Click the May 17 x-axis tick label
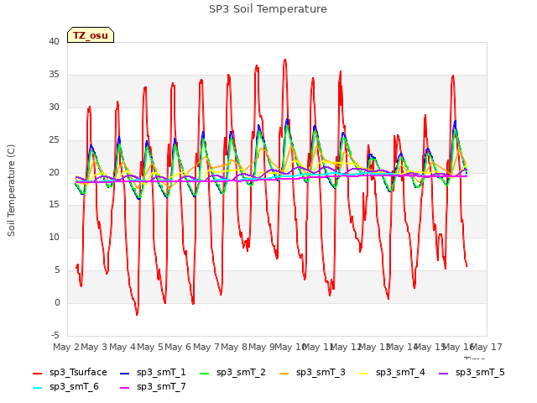The image size is (537, 403). [487, 347]
